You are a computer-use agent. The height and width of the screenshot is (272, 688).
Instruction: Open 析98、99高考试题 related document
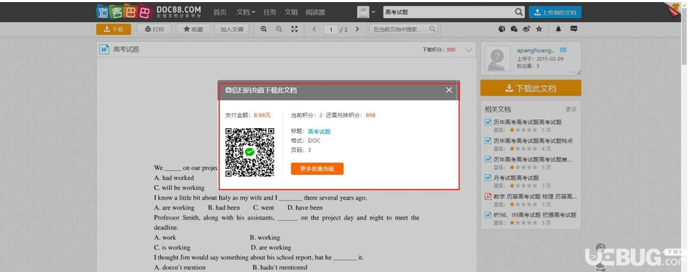click(x=535, y=215)
